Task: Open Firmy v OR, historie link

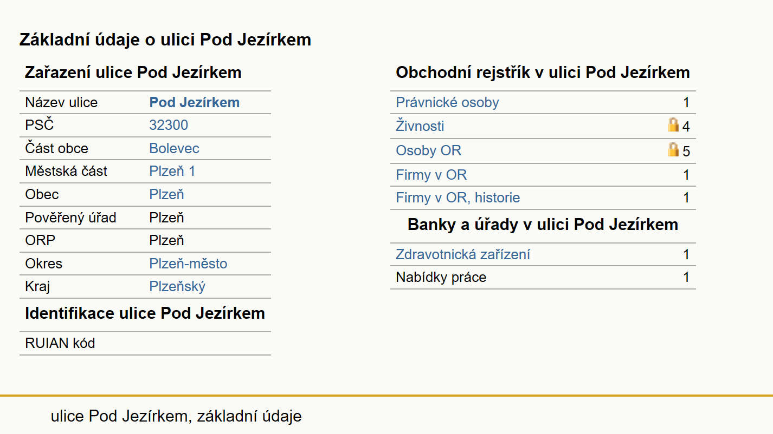Action: [x=458, y=198]
